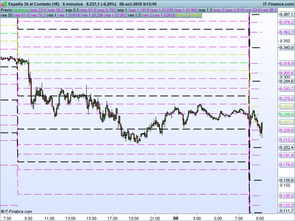The width and height of the screenshot is (295, 221).
Task: Click the sop 0.5 legend label
Action: click(x=72, y=10)
